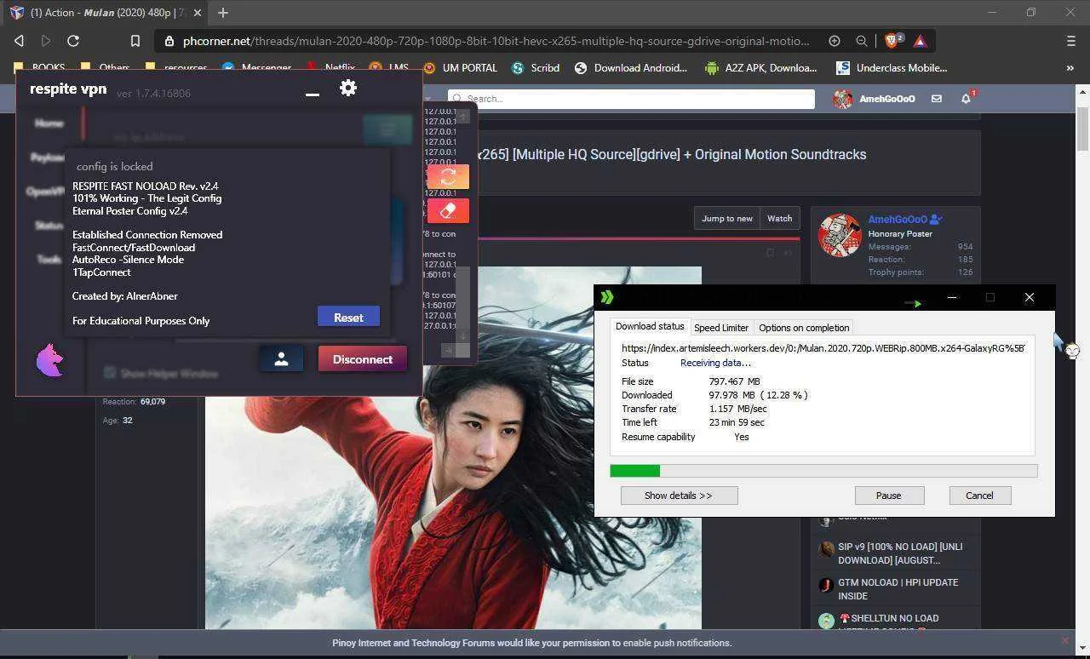Image resolution: width=1090 pixels, height=659 pixels.
Task: Close the Mulan browser tab
Action: [x=195, y=13]
